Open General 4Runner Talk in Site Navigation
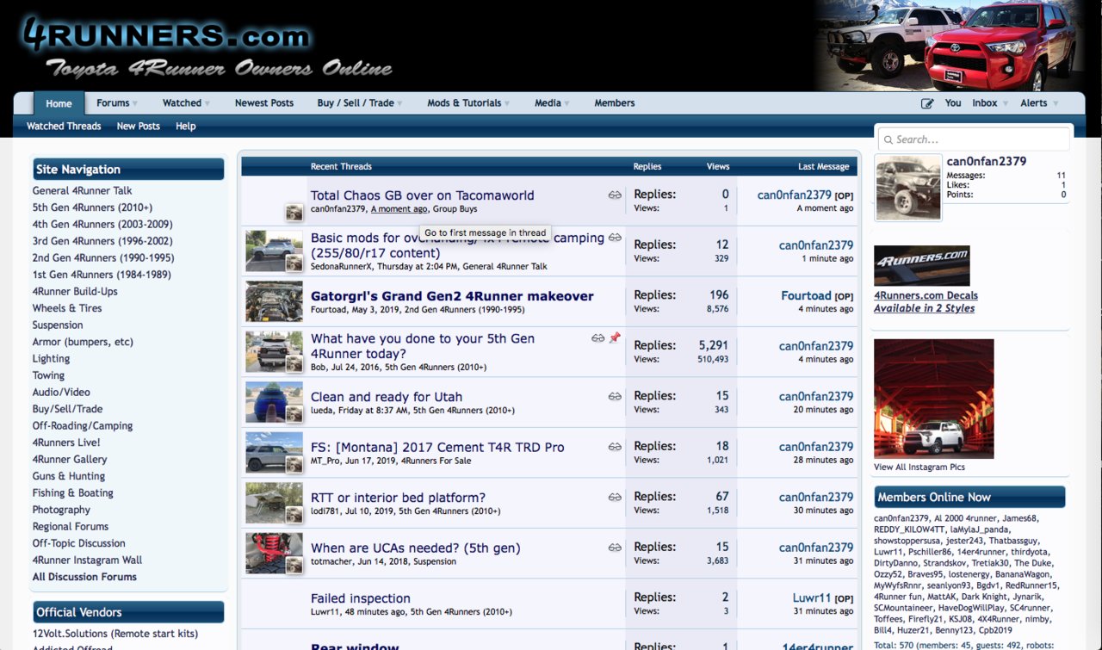This screenshot has height=650, width=1102. click(83, 191)
